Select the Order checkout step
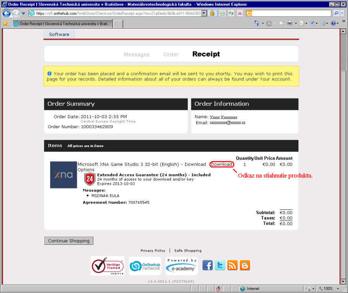Image resolution: width=348 pixels, height=293 pixels. pyautogui.click(x=171, y=55)
